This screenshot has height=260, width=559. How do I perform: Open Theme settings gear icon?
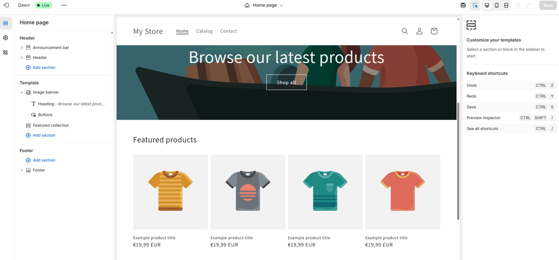(x=5, y=38)
